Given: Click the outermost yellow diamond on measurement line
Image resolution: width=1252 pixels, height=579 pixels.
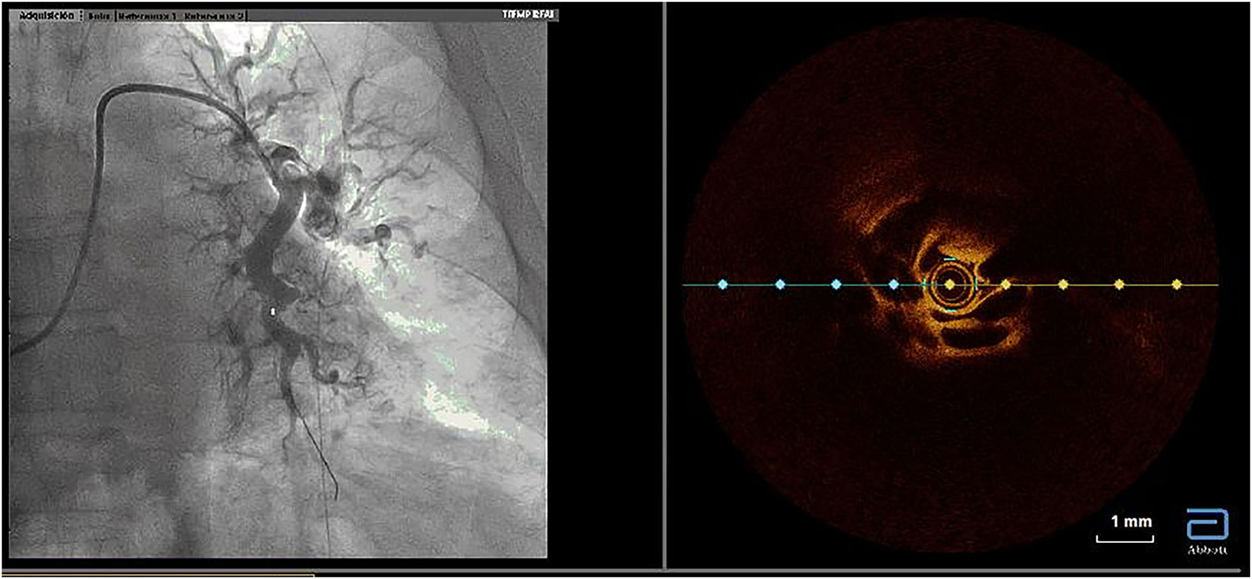Looking at the screenshot, I should coord(1176,285).
